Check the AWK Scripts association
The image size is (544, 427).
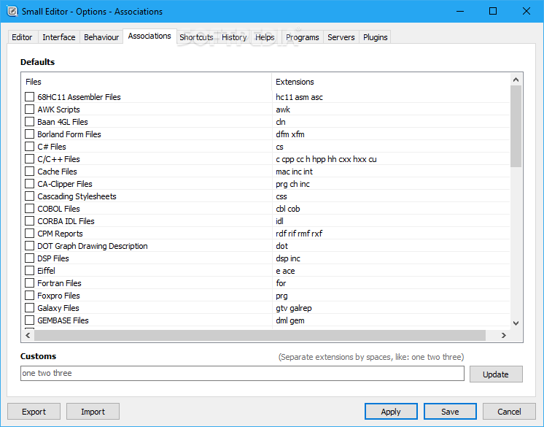point(29,109)
